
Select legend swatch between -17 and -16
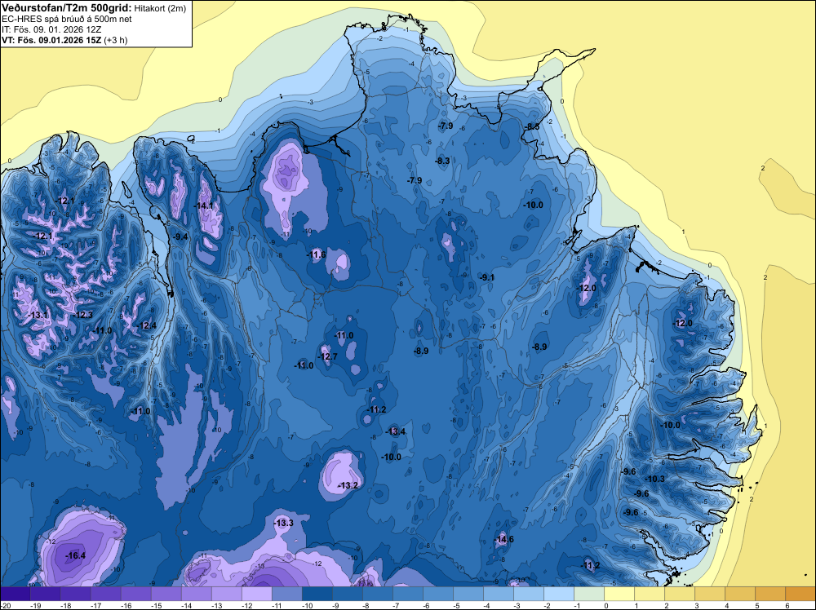pyautogui.click(x=105, y=594)
